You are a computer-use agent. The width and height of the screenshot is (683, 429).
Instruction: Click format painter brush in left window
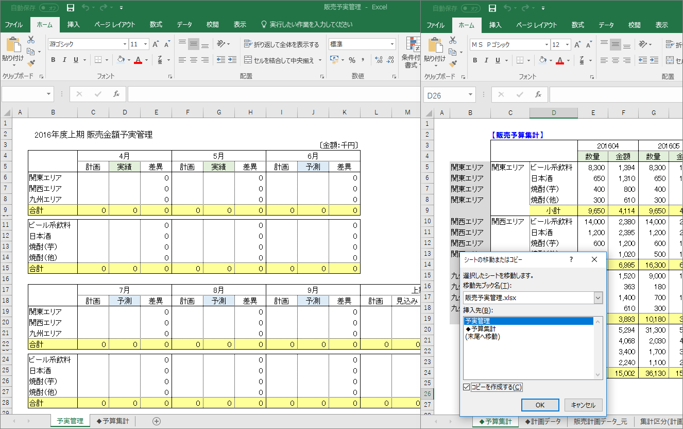pyautogui.click(x=31, y=63)
